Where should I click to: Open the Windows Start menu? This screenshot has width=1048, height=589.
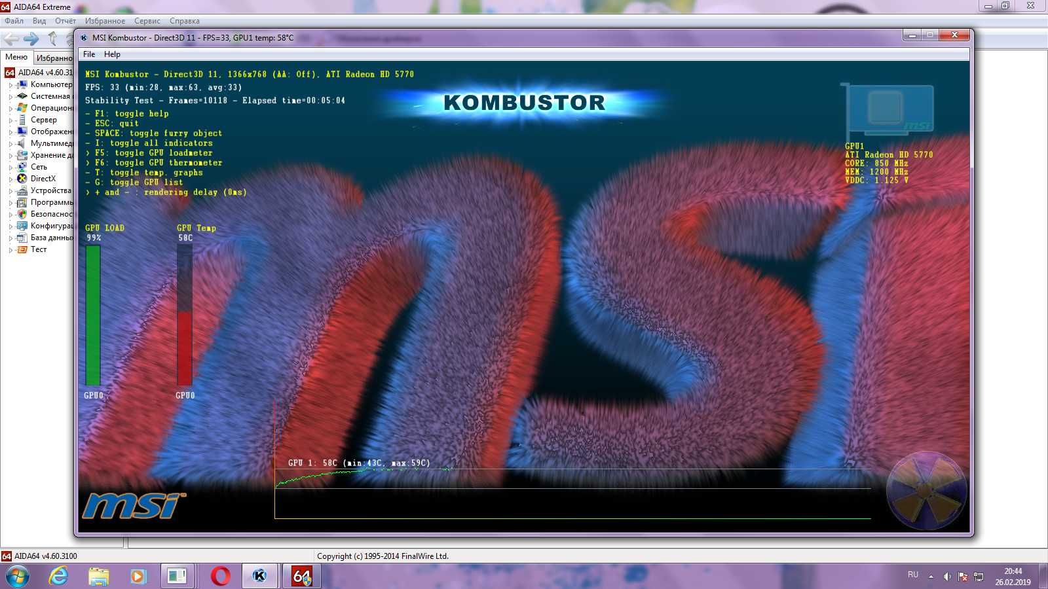18,577
